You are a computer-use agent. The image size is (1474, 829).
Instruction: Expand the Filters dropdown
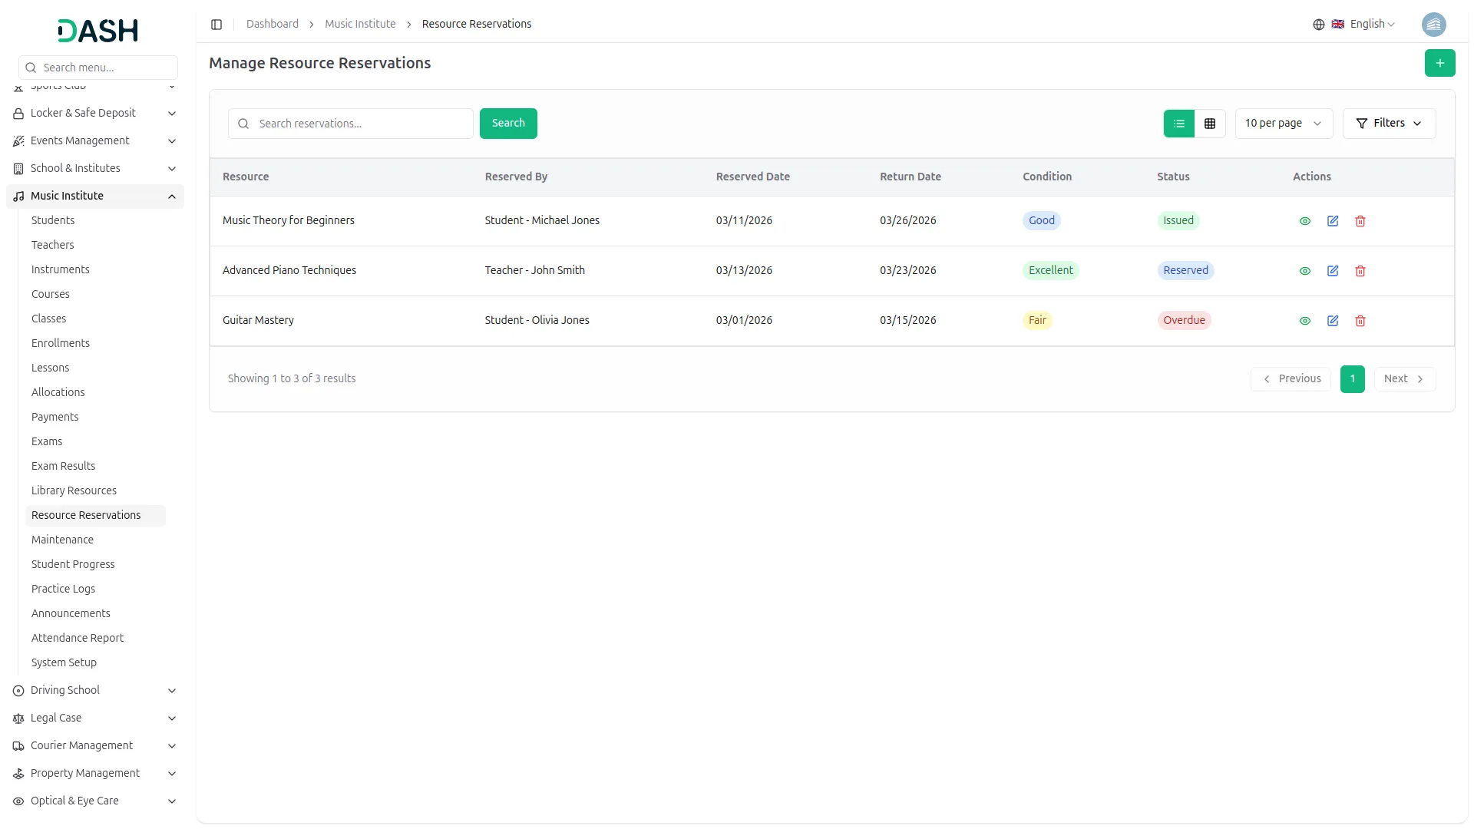click(1389, 124)
